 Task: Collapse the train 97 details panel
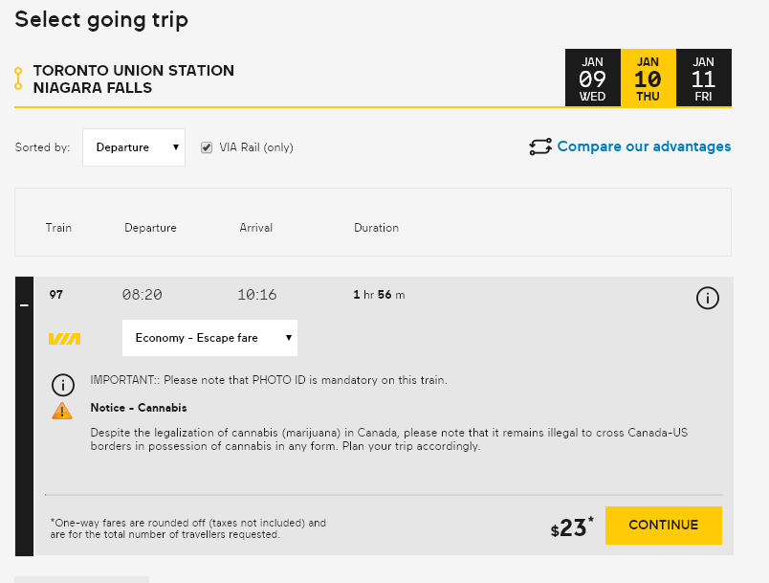point(25,304)
